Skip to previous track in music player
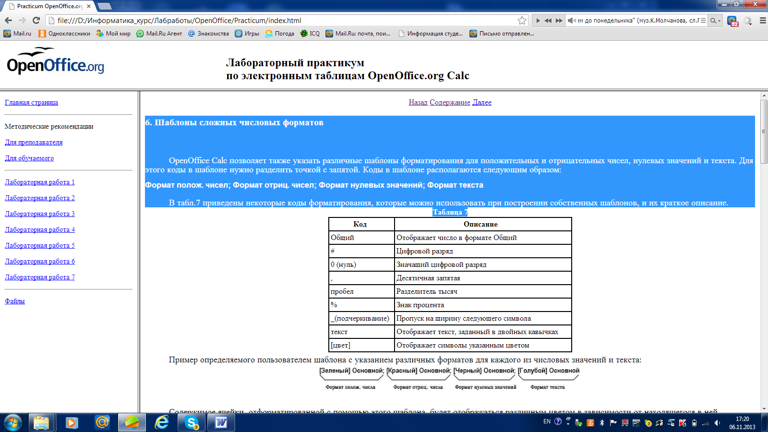 (x=548, y=21)
